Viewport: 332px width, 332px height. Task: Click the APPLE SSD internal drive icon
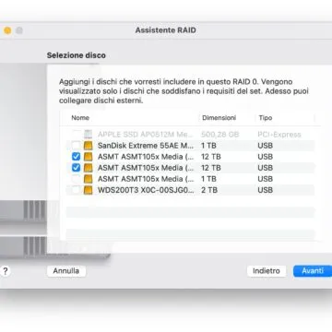click(x=89, y=135)
